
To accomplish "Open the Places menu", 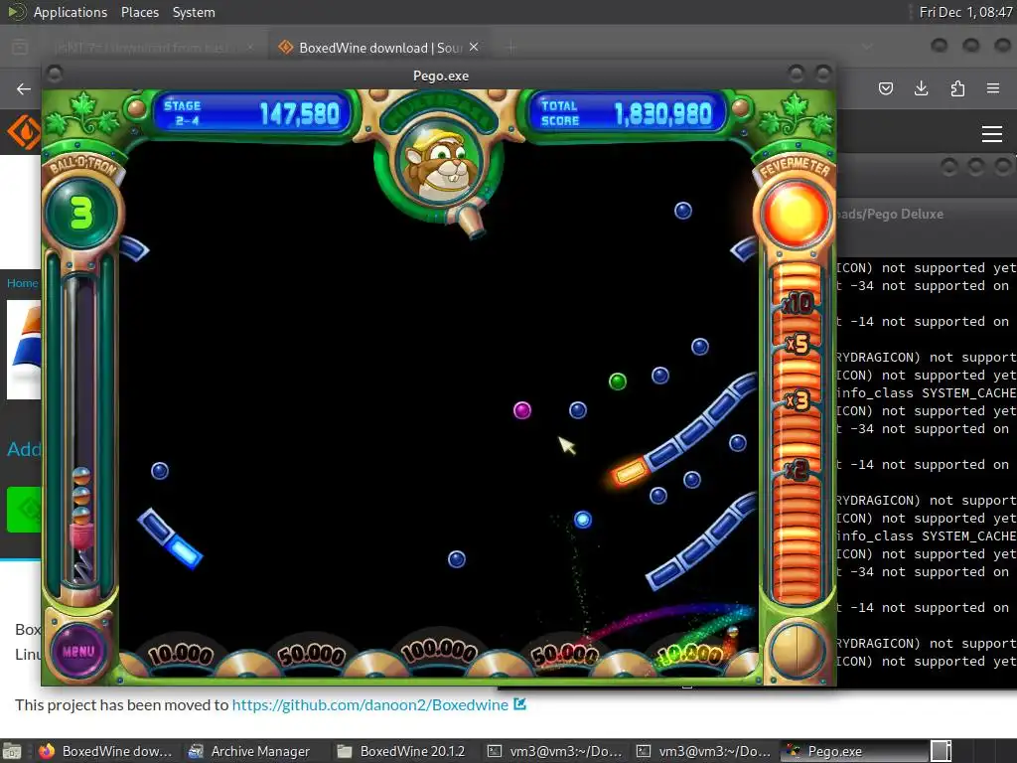I will pos(139,12).
